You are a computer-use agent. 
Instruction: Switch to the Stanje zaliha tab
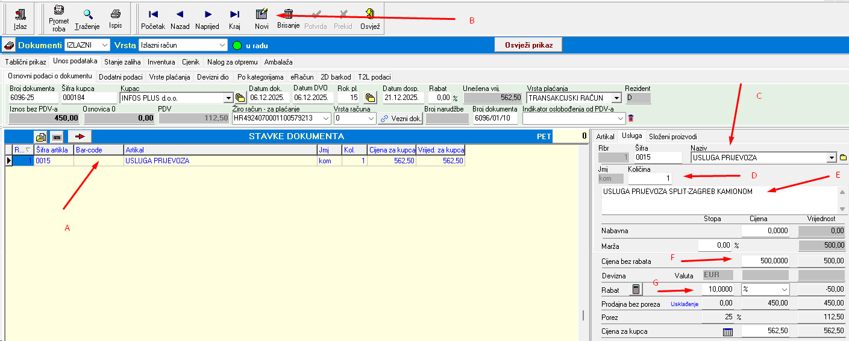point(122,61)
